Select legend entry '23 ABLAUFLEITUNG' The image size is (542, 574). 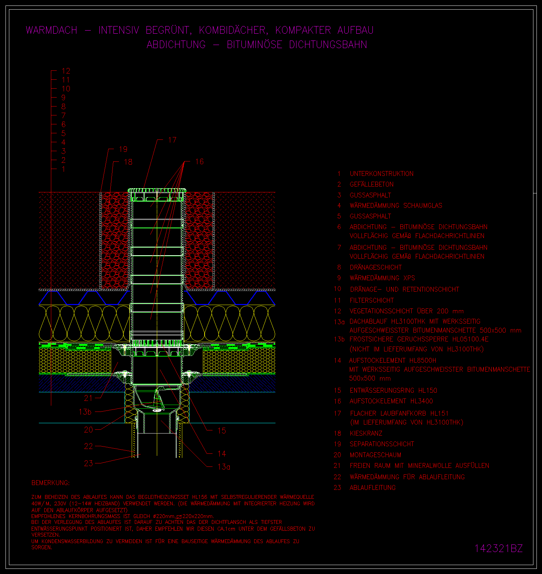click(x=365, y=487)
